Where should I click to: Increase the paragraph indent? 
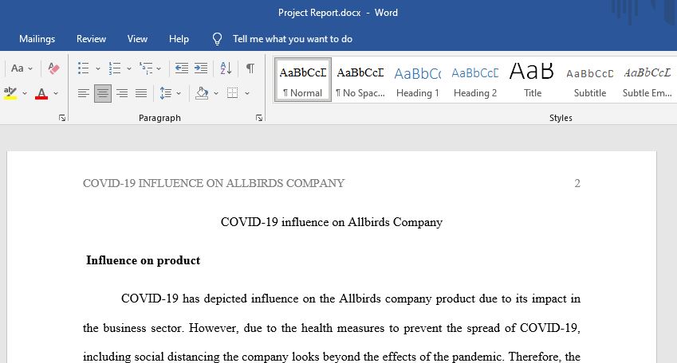(x=201, y=68)
